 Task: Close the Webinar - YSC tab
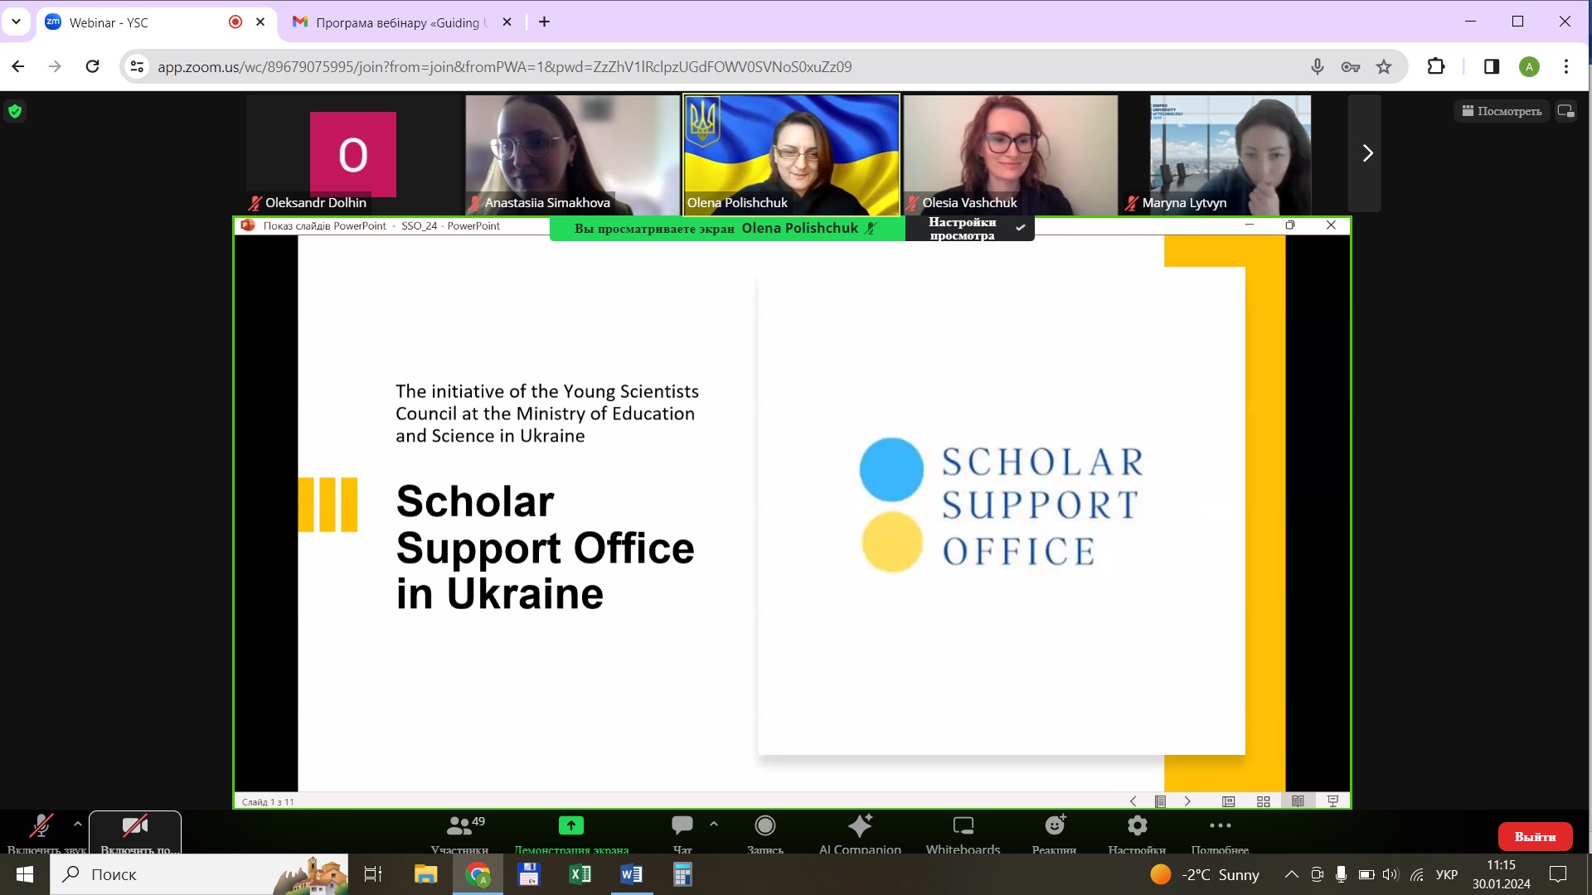[260, 22]
